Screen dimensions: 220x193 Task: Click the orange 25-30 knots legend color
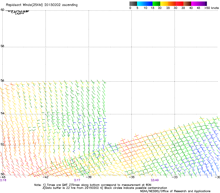click(172, 4)
